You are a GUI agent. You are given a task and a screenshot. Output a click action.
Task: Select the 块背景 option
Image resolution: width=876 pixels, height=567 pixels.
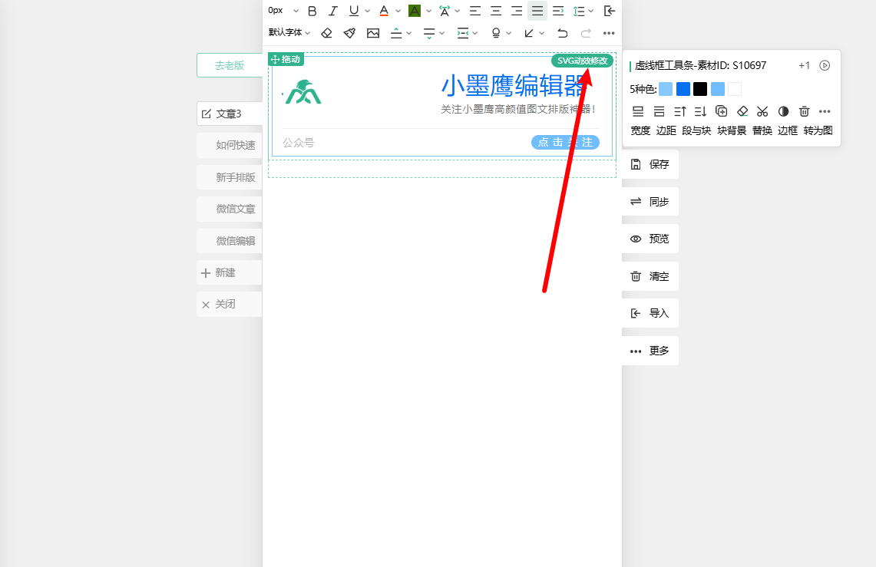tap(732, 130)
